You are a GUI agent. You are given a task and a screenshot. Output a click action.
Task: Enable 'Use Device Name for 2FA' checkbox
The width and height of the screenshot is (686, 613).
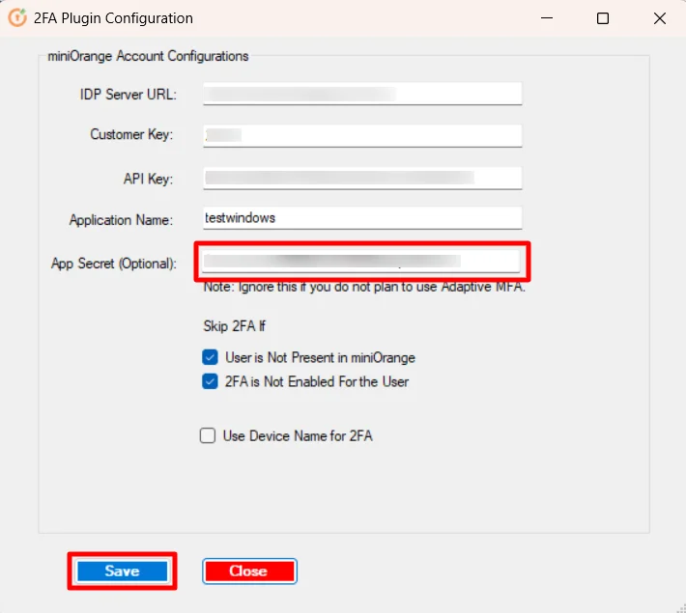click(208, 435)
